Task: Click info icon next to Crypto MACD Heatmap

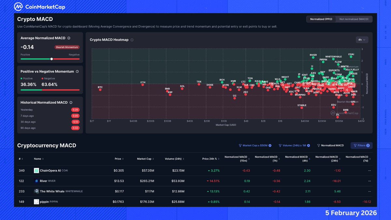Action: pos(132,40)
